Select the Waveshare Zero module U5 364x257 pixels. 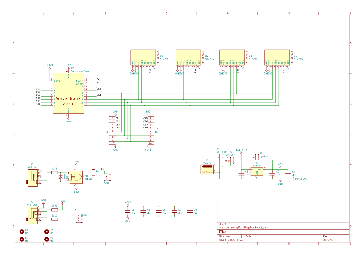(x=68, y=93)
